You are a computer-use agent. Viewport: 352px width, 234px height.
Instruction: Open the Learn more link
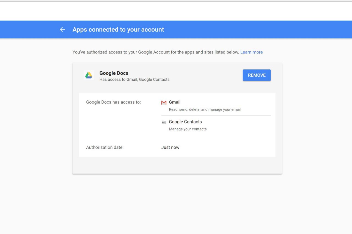tap(251, 52)
